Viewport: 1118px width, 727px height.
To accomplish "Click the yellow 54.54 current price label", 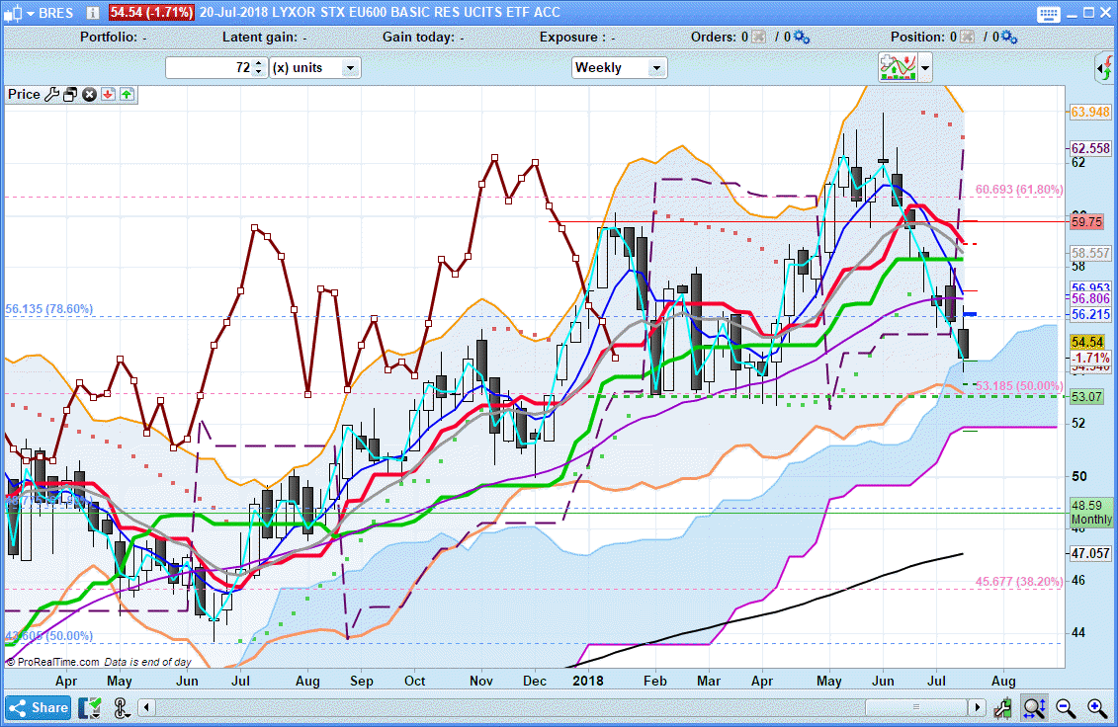I will 1086,343.
